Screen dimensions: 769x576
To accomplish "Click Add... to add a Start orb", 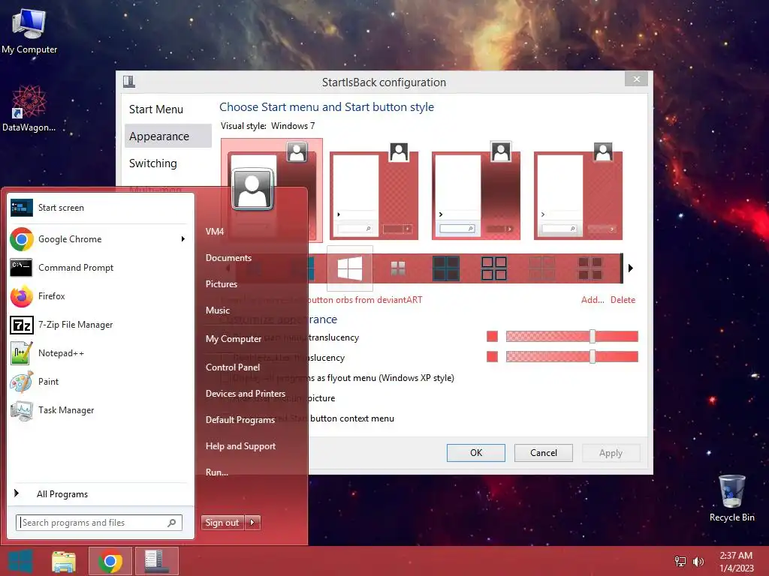I will (x=593, y=300).
